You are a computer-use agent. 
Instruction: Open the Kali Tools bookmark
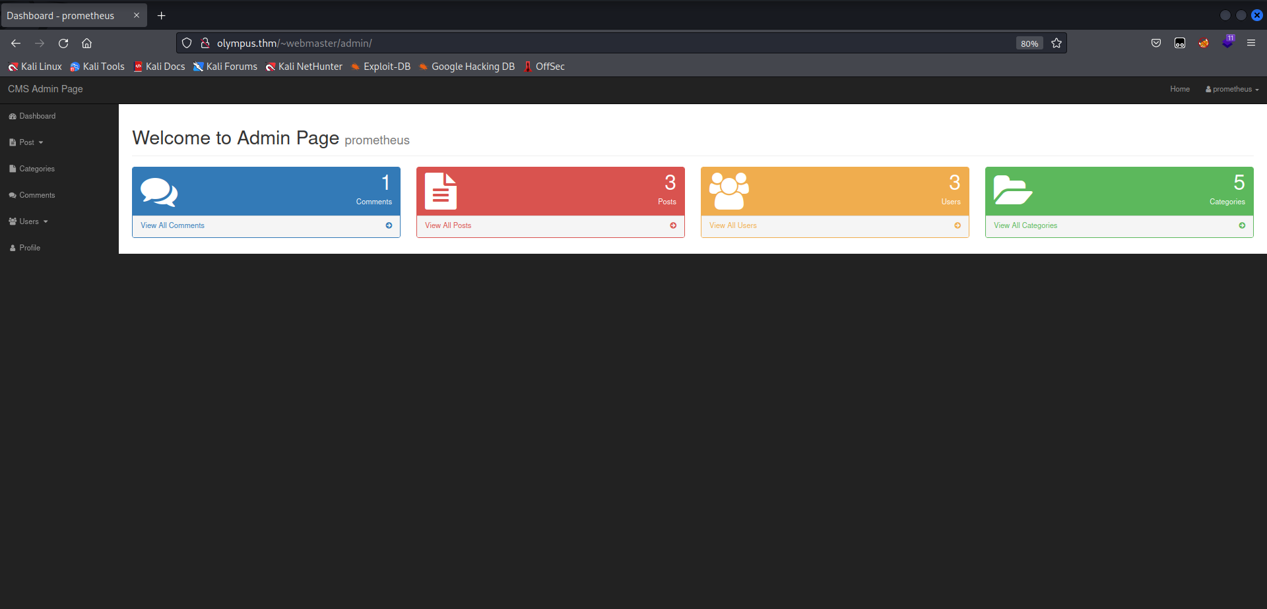[97, 66]
